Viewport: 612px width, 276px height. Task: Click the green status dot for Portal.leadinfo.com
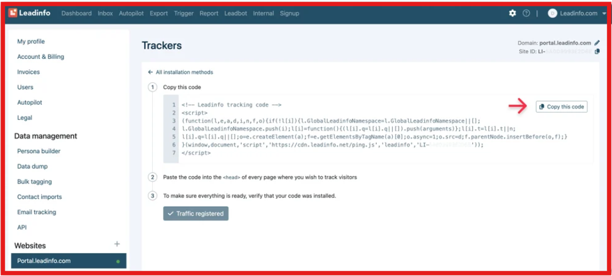(x=118, y=261)
